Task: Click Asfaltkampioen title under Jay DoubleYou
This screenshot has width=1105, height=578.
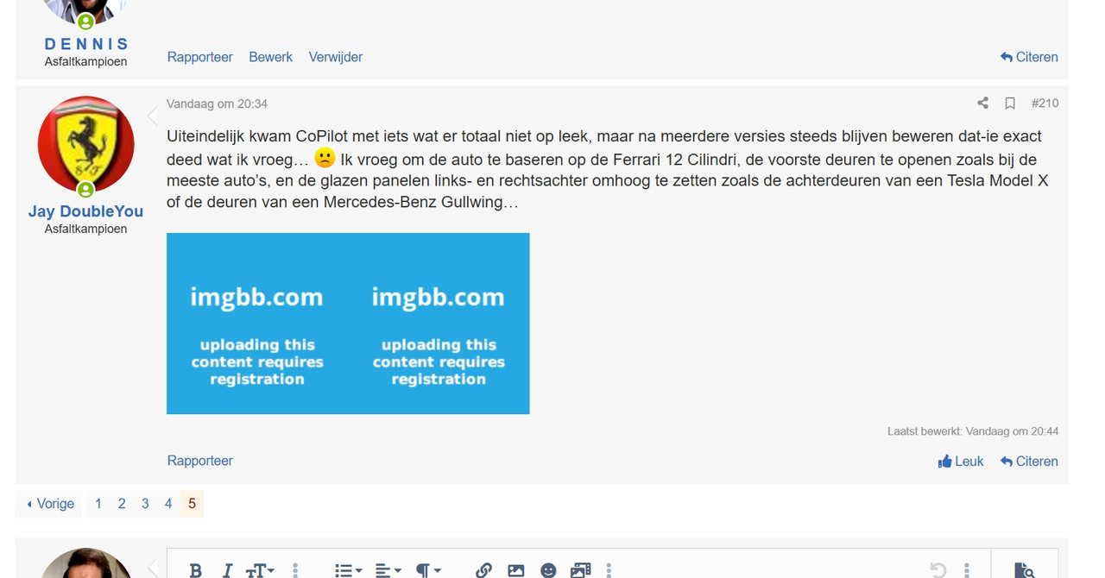Action: click(x=85, y=229)
